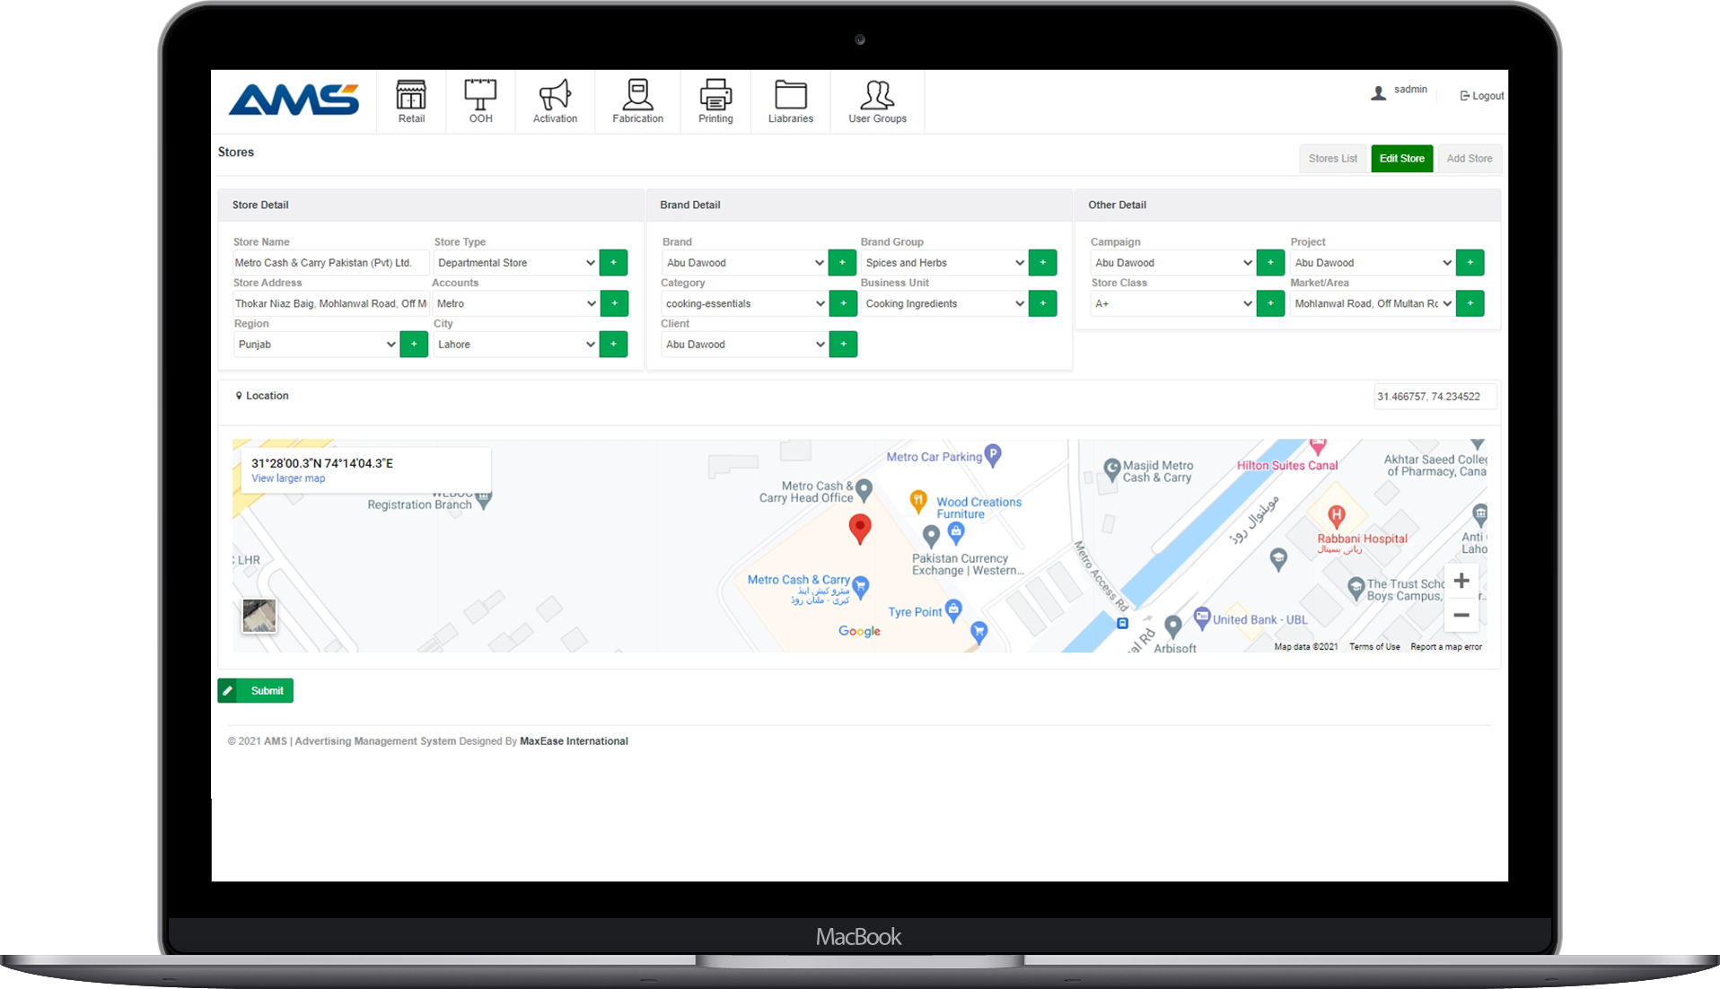
Task: Open the Retail module icon
Action: tap(411, 101)
